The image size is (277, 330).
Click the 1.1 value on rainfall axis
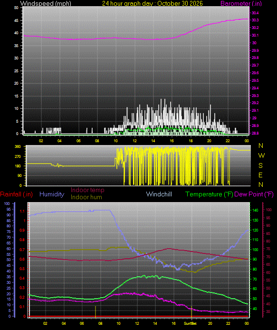(22, 211)
